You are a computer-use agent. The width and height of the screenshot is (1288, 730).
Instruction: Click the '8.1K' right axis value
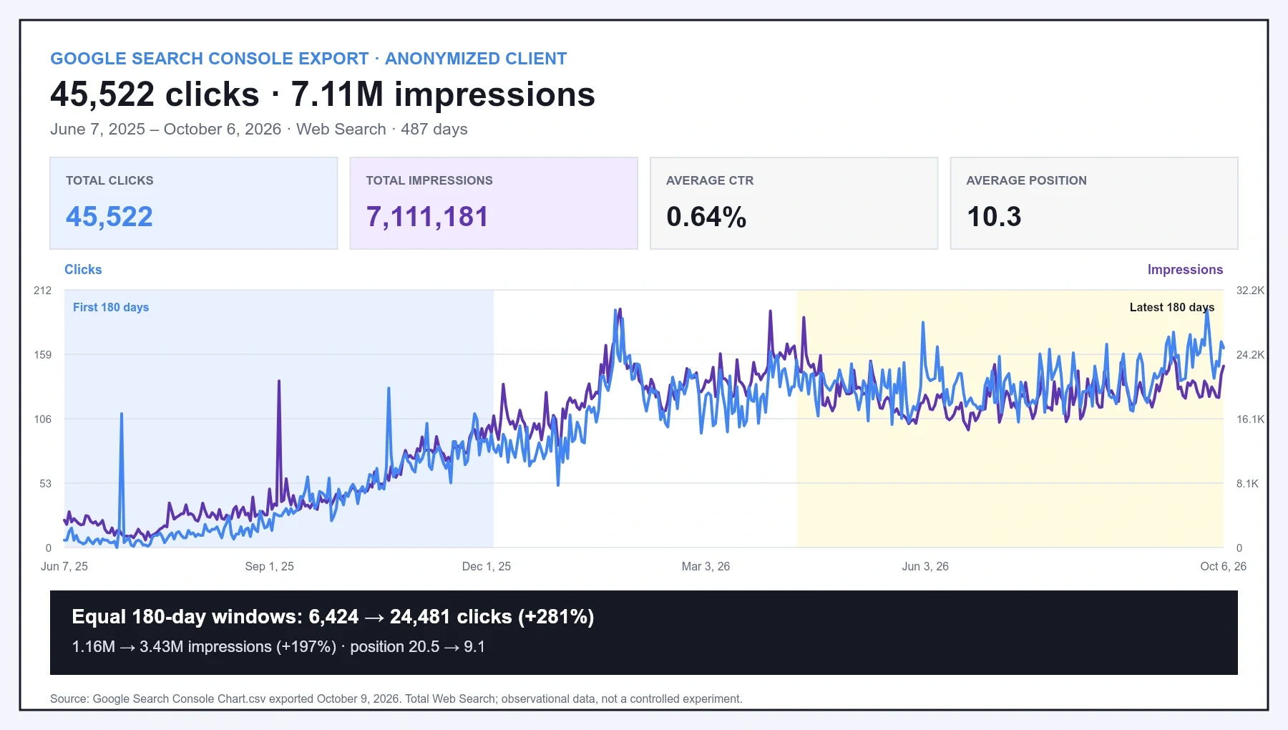click(x=1247, y=484)
